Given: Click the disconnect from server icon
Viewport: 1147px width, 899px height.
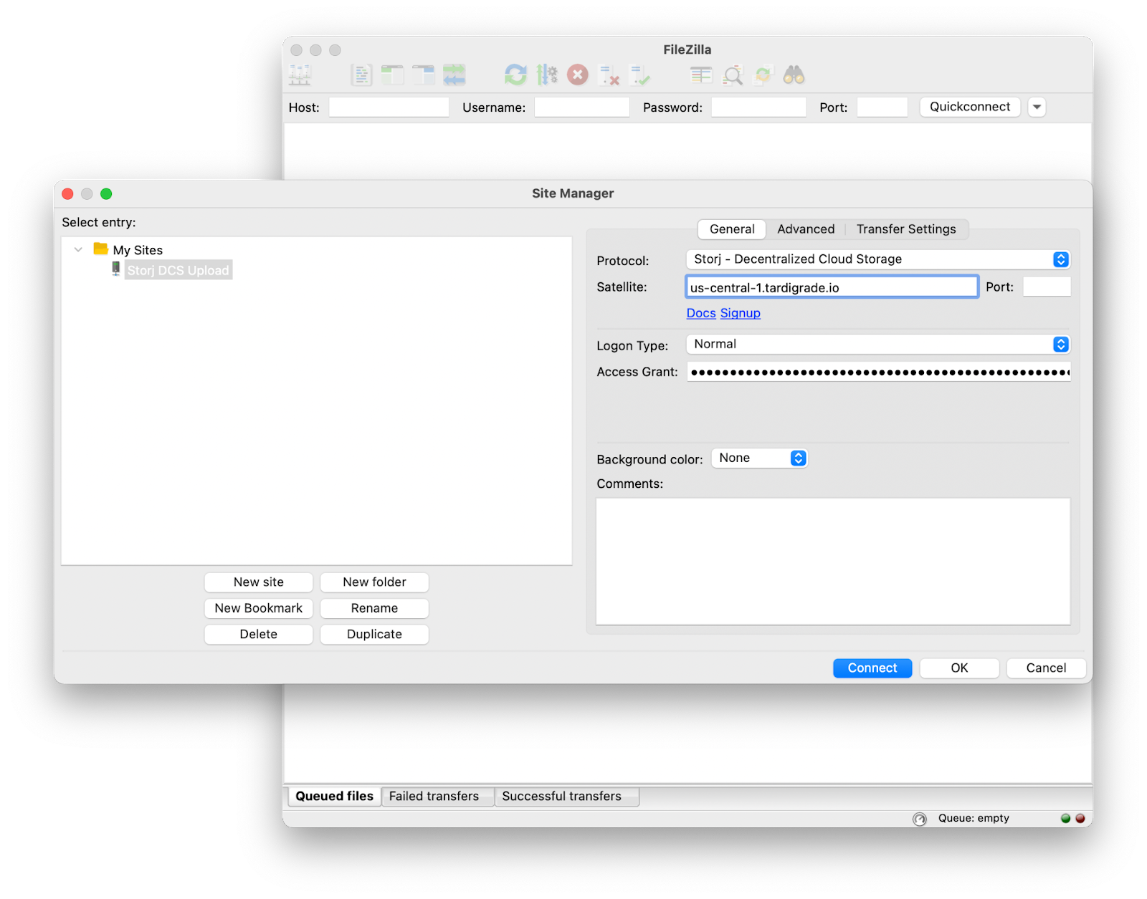Looking at the screenshot, I should pos(609,74).
